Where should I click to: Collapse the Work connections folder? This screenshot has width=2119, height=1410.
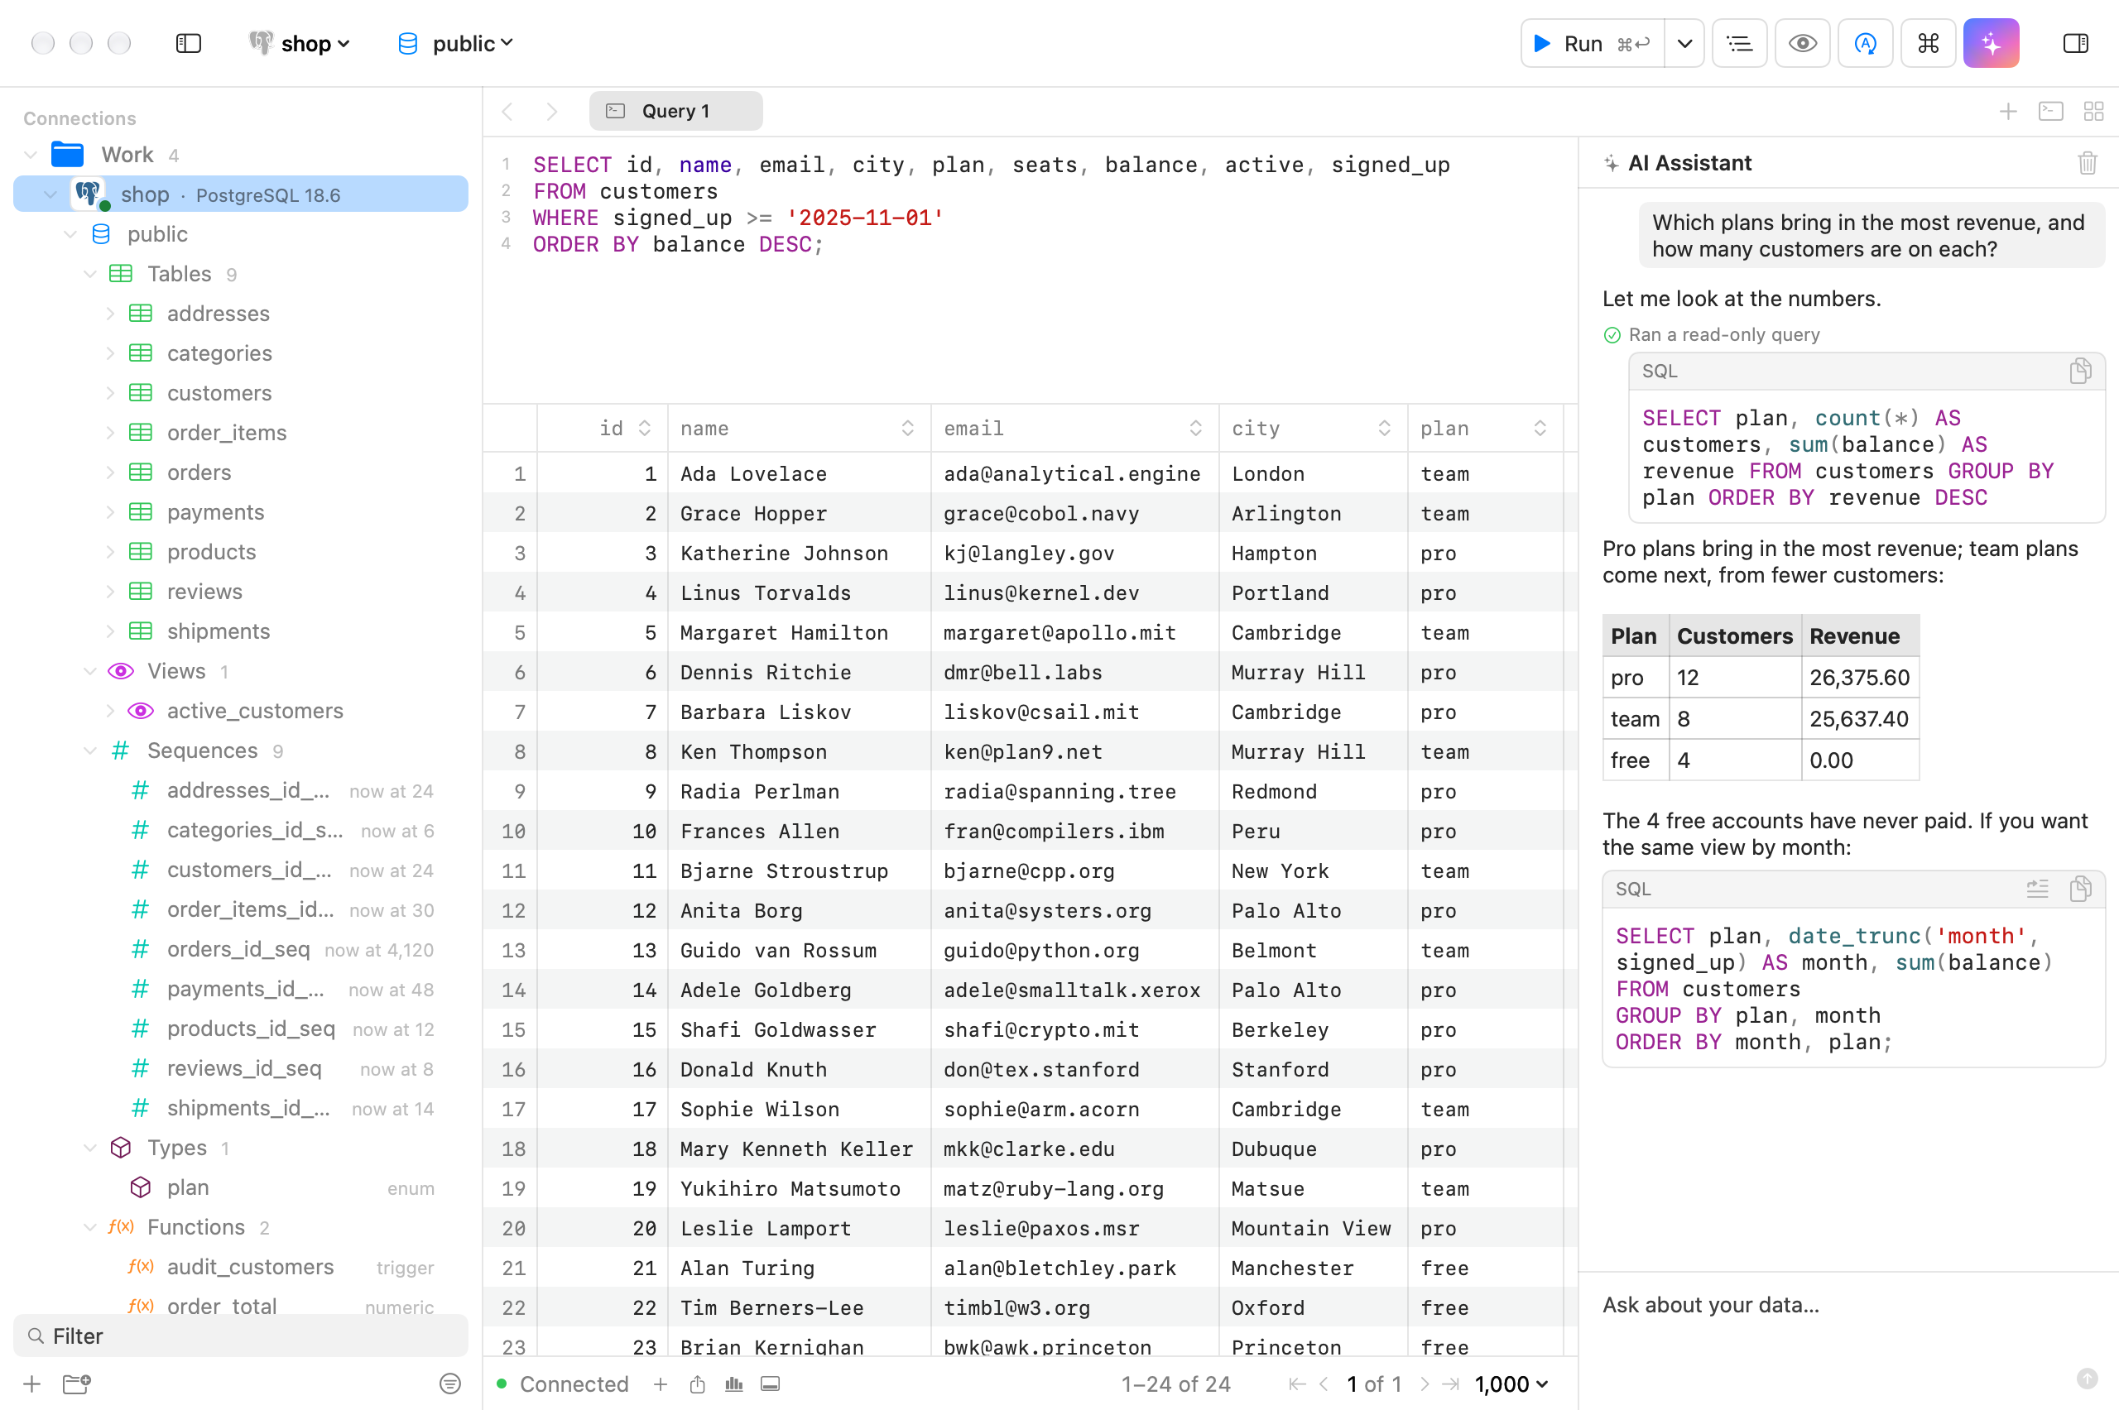(31, 155)
